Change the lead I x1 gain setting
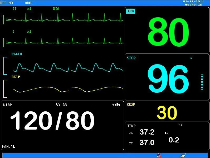This screenshot has width=210, height=158. pyautogui.click(x=29, y=32)
